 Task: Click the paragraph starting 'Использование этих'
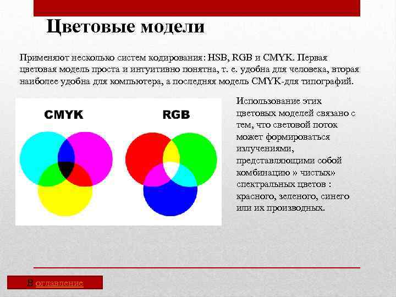[x=296, y=155]
